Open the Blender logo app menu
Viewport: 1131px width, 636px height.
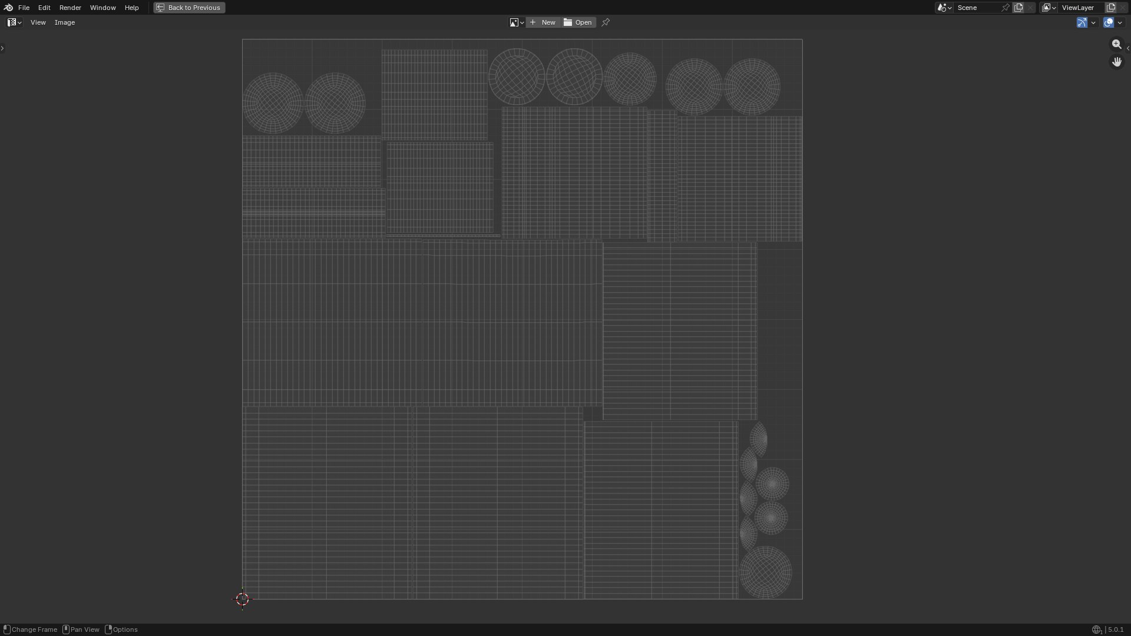point(8,8)
